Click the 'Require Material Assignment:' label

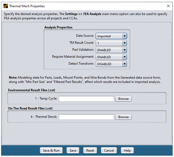(x=73, y=57)
